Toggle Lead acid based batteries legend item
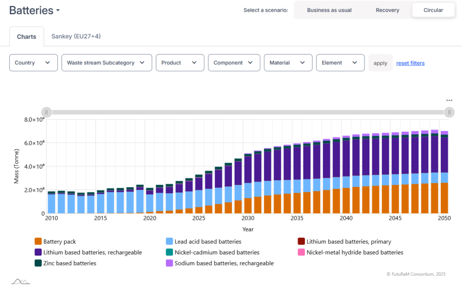Viewport: 462px width, 288px height. click(203, 242)
